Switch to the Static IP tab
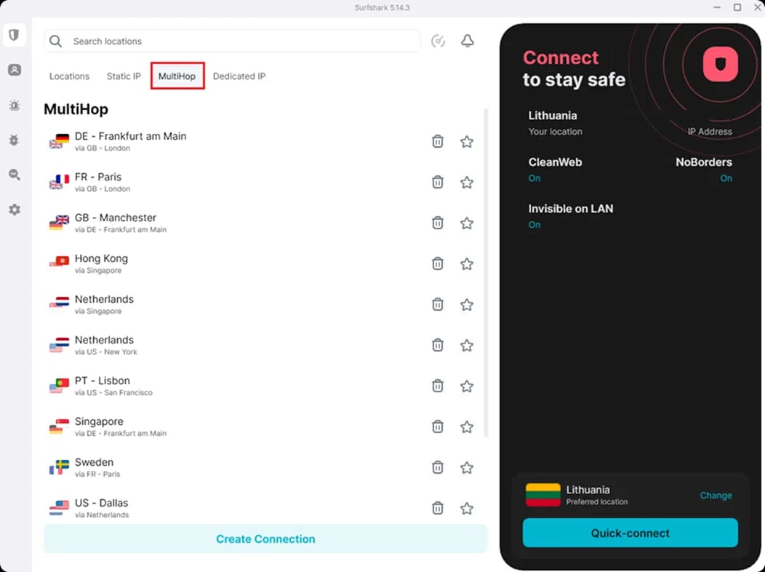 pyautogui.click(x=123, y=76)
